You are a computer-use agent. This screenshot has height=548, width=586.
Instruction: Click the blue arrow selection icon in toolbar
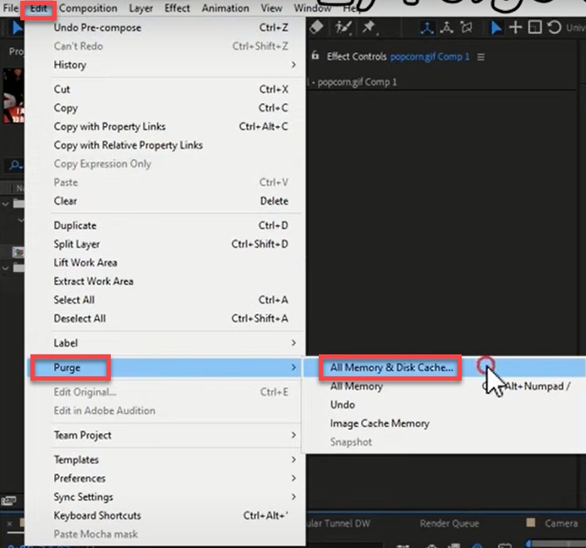tap(496, 28)
